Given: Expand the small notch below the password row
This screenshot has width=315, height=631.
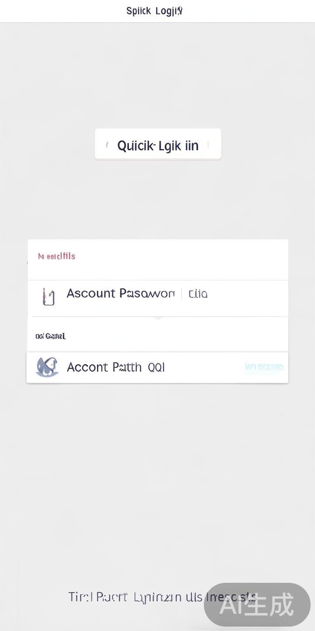Looking at the screenshot, I should (158, 317).
